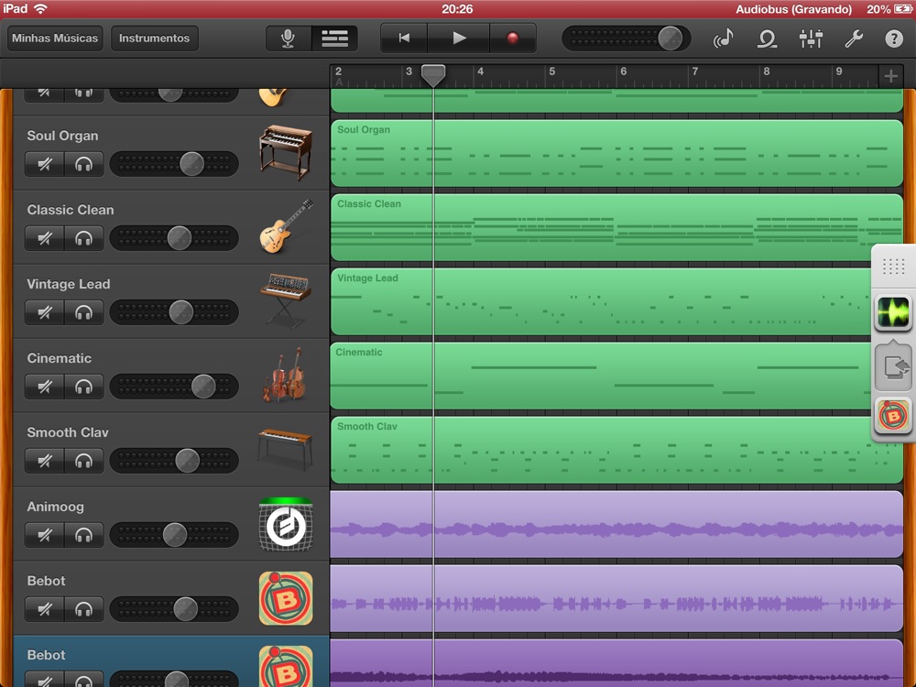
Task: Select the Vintage Lead region
Action: [x=602, y=301]
